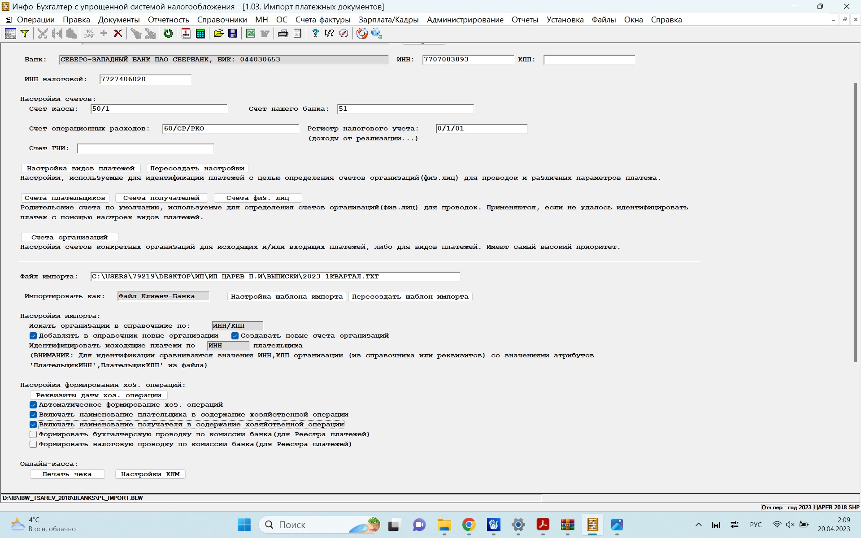Open the Банк selector field
The height and width of the screenshot is (538, 861).
coord(224,60)
